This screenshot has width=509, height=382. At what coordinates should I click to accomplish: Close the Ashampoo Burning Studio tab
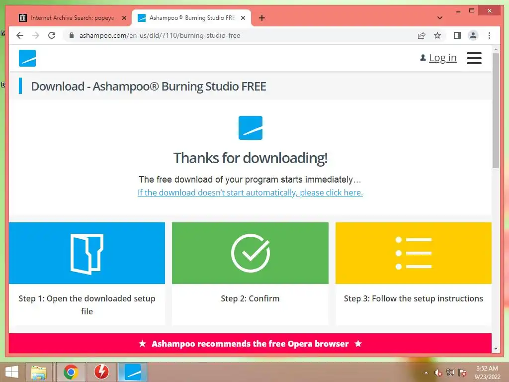pyautogui.click(x=243, y=18)
